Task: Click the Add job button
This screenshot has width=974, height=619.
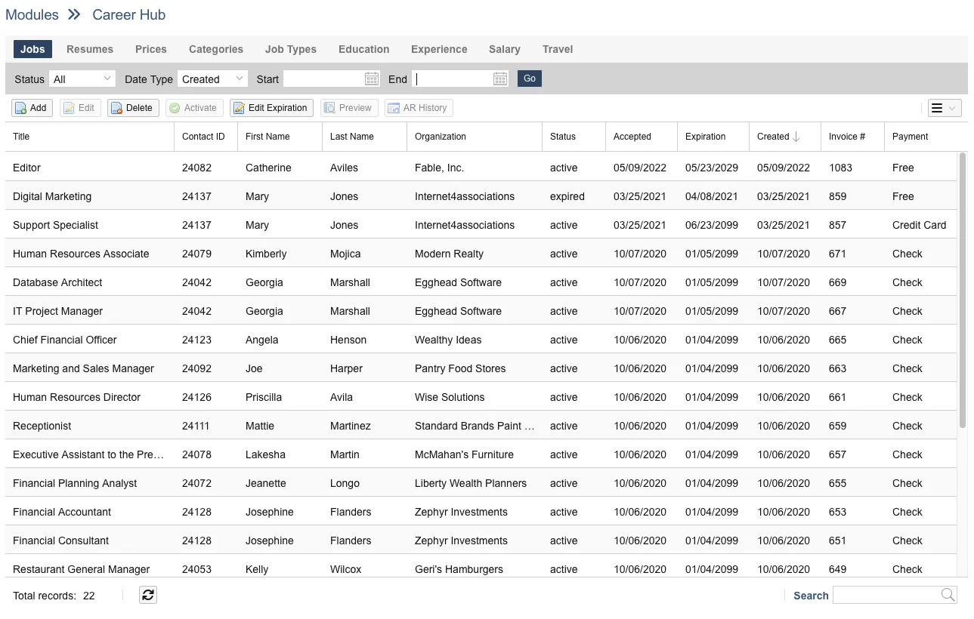Action: tap(32, 108)
